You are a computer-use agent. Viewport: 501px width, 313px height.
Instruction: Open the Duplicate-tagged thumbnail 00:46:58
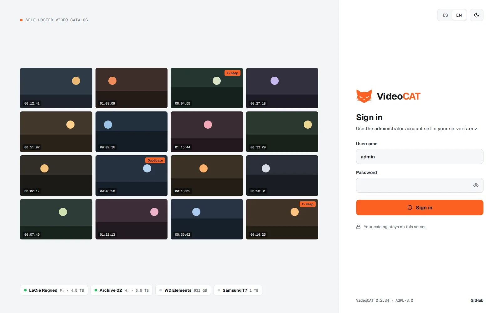[132, 176]
